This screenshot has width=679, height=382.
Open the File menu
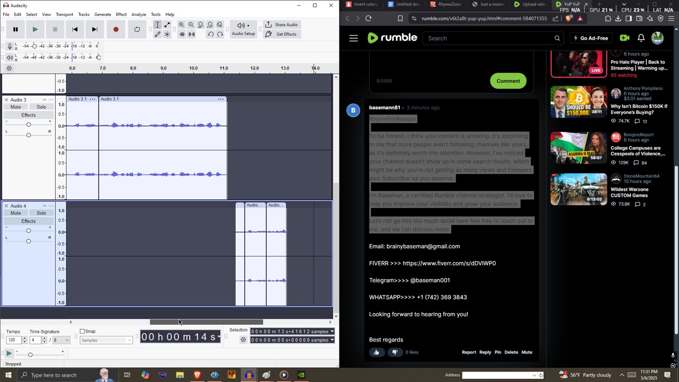click(x=6, y=14)
